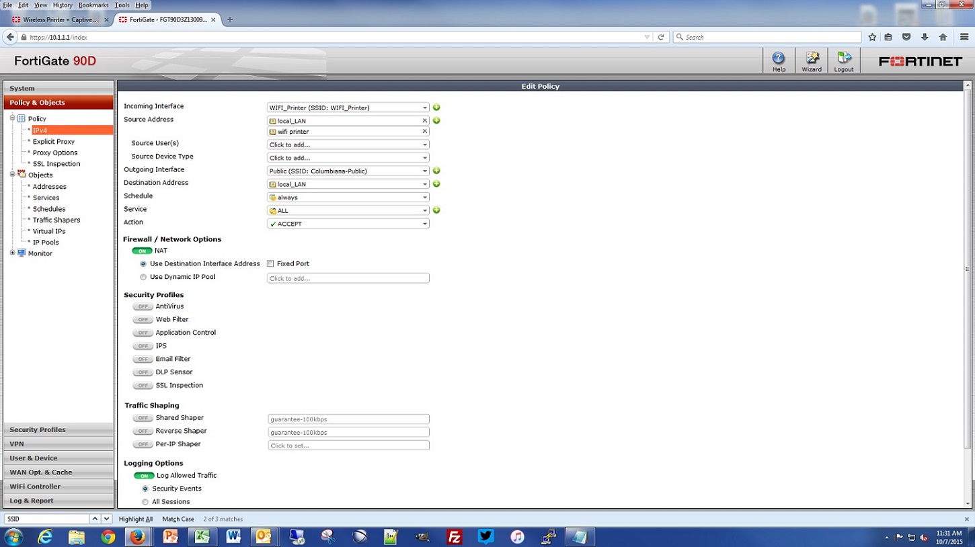Screen dimensions: 975x547
Task: Remove local_LAN from Source Address
Action: point(424,121)
